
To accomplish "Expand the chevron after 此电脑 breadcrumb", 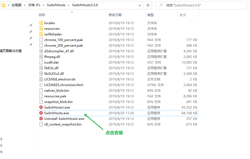I will [25, 5].
